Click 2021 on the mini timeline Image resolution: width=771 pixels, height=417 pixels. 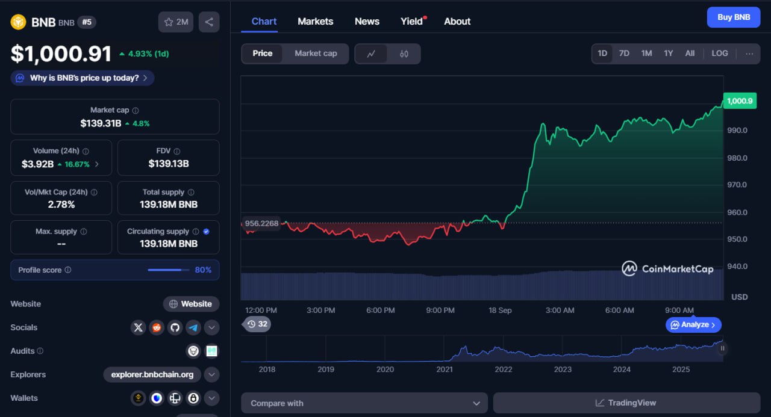[445, 369]
